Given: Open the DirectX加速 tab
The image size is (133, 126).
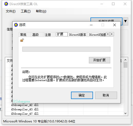Looking at the screenshot, I should [97, 35].
